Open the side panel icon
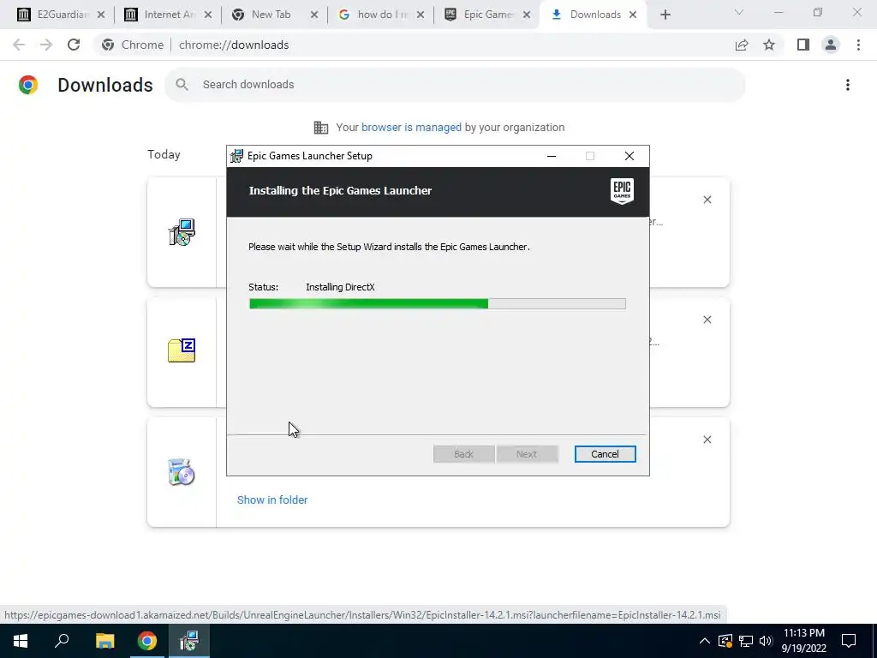The height and width of the screenshot is (658, 877). [803, 45]
